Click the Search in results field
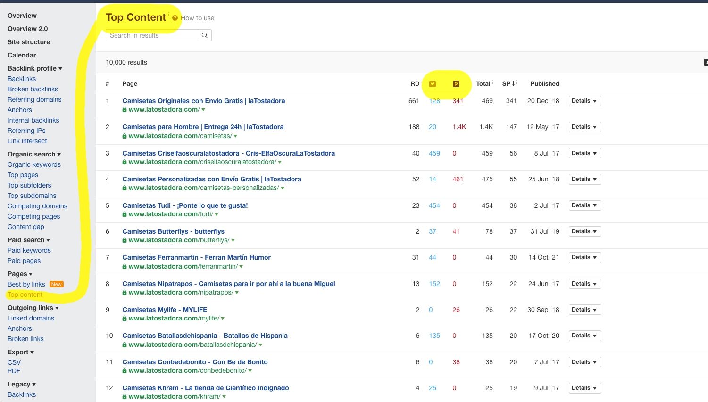Image resolution: width=708 pixels, height=402 pixels. point(152,35)
